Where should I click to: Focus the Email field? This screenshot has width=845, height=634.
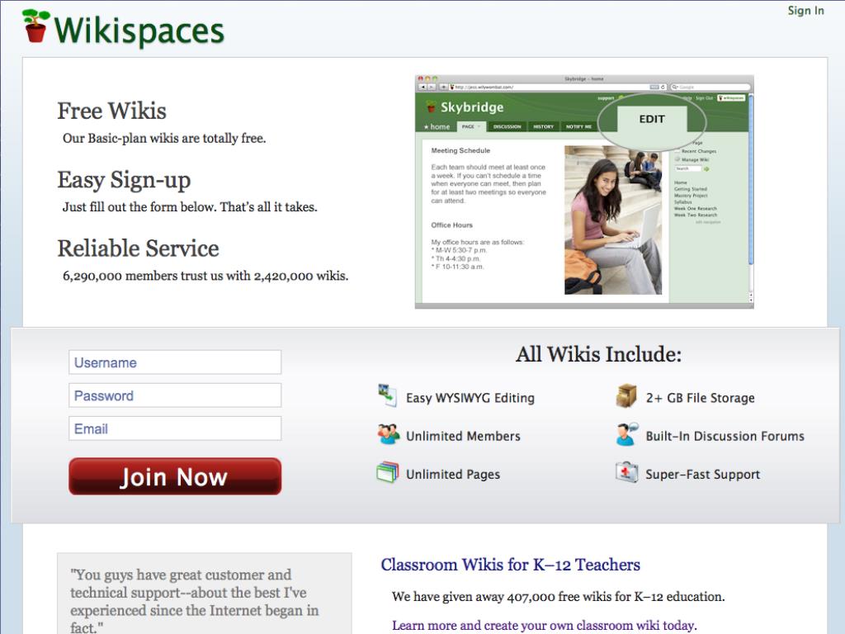(x=175, y=428)
